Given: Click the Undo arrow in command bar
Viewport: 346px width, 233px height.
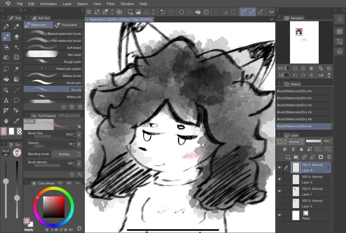Looking at the screenshot, I should point(163,12).
